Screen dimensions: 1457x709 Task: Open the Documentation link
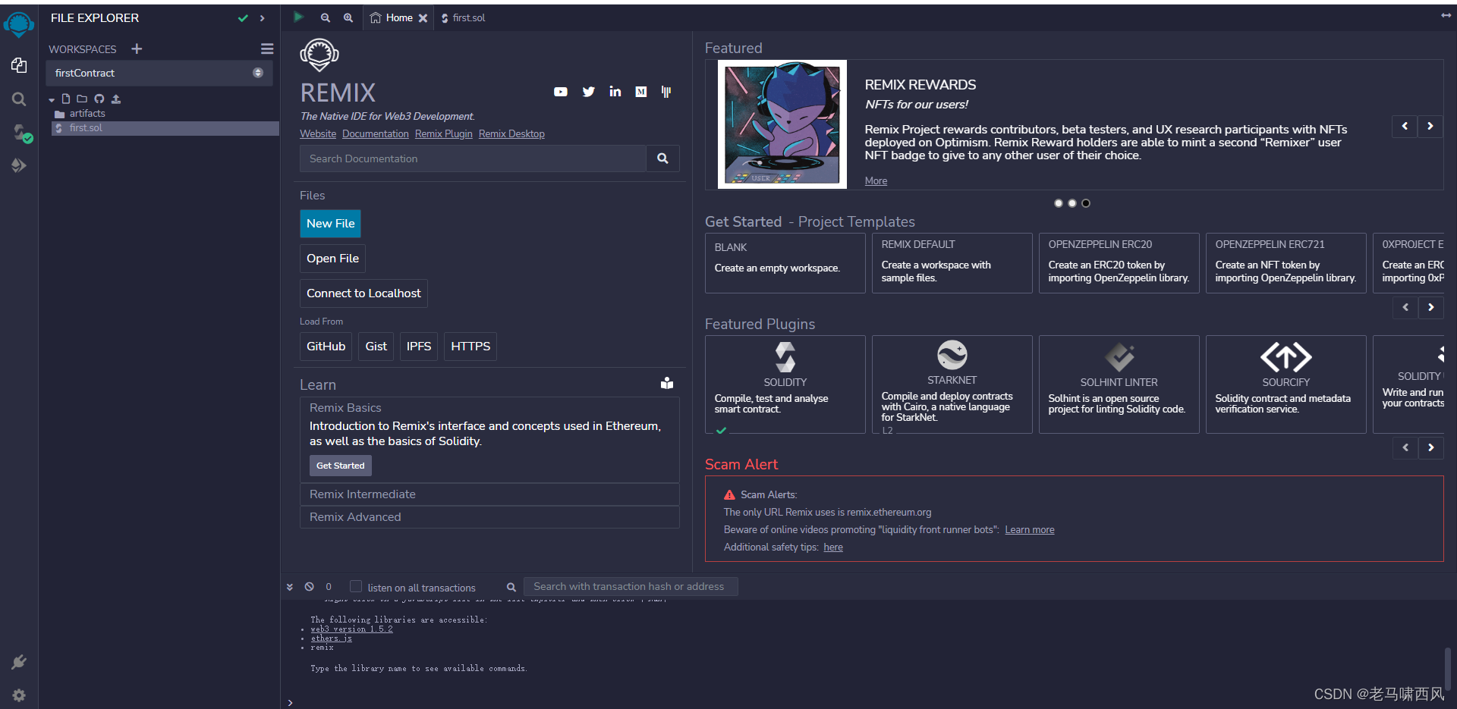tap(375, 134)
